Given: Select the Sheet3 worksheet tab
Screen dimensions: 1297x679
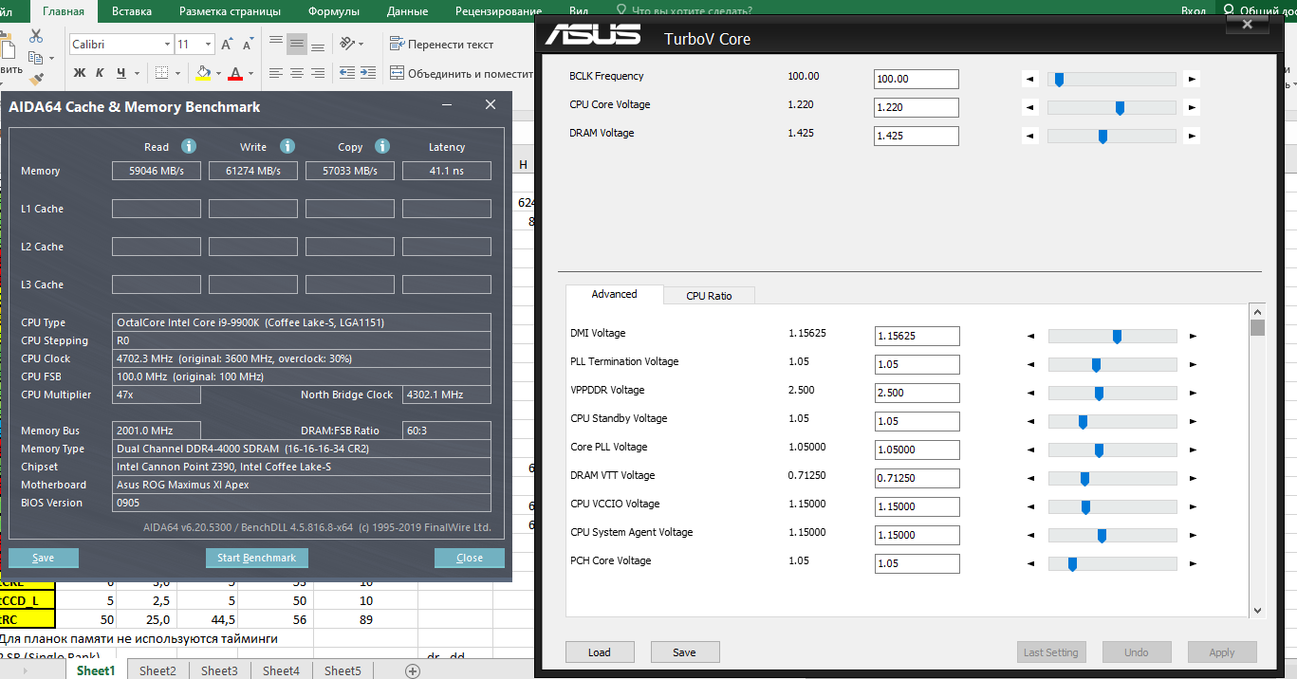Looking at the screenshot, I should tap(219, 670).
